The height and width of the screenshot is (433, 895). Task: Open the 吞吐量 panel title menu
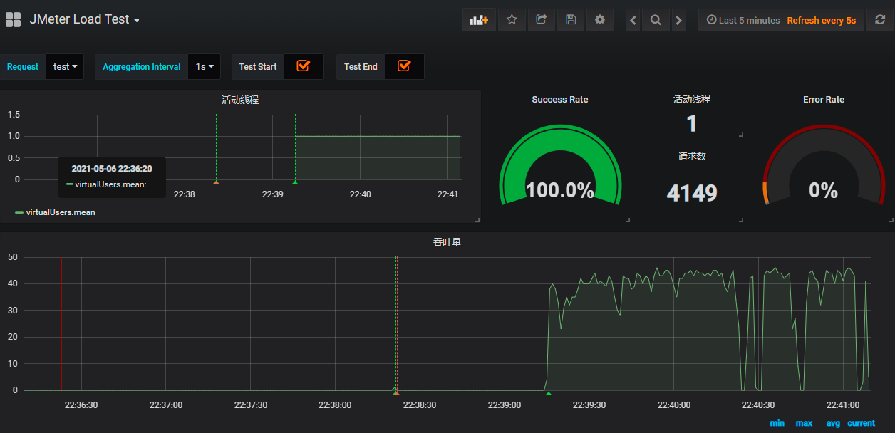[x=447, y=242]
